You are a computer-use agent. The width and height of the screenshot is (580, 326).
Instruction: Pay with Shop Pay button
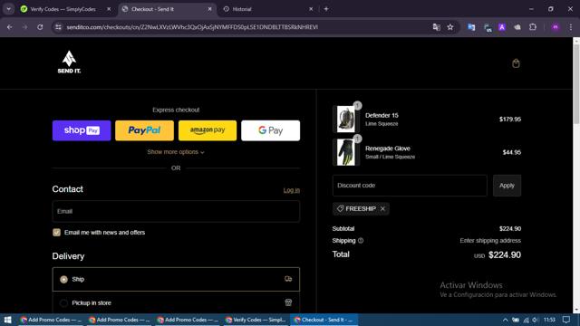(82, 130)
